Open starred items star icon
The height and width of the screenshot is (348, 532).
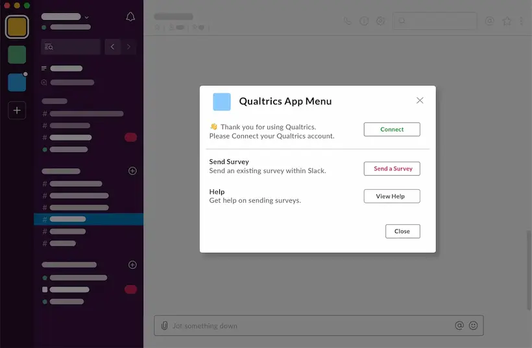(507, 21)
